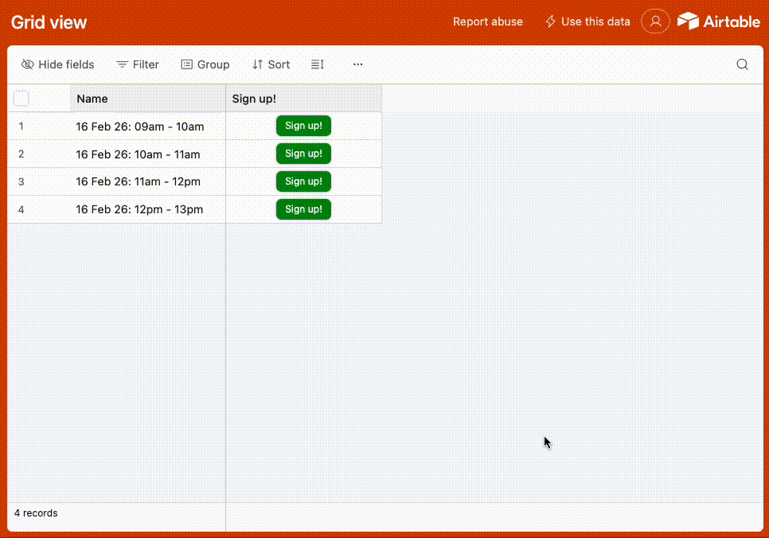Click the Grid view title
The height and width of the screenshot is (538, 769).
(x=49, y=22)
